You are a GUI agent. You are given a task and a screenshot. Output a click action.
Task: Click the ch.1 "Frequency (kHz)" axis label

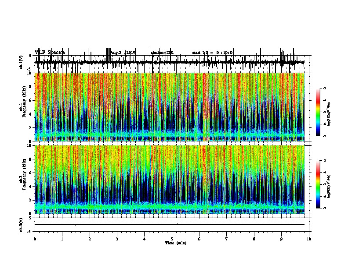coord(24,102)
